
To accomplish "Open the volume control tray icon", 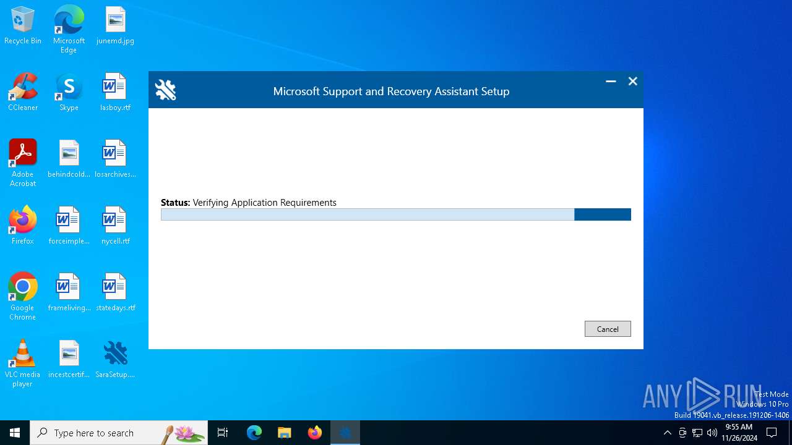I will point(712,433).
